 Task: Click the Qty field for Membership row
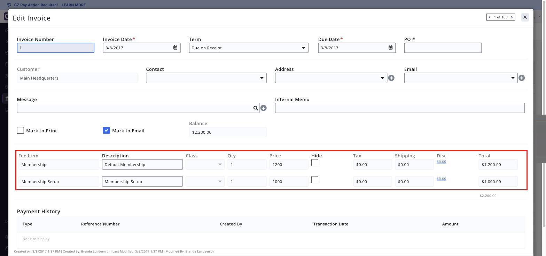coord(247,164)
